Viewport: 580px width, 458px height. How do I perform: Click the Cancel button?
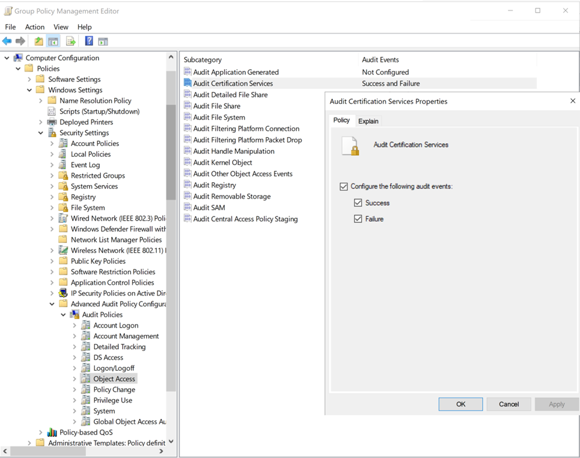(508, 404)
